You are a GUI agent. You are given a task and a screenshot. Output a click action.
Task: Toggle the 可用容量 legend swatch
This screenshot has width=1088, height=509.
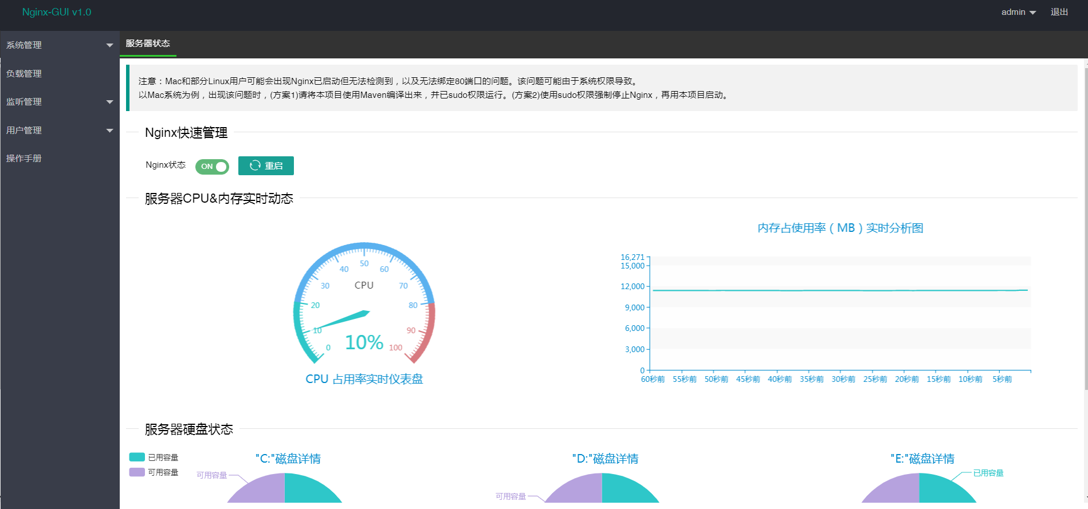click(x=137, y=472)
